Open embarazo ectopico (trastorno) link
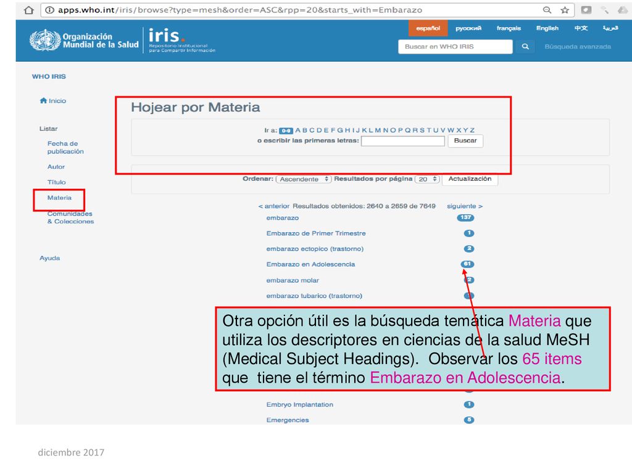The height and width of the screenshot is (474, 632). (315, 249)
